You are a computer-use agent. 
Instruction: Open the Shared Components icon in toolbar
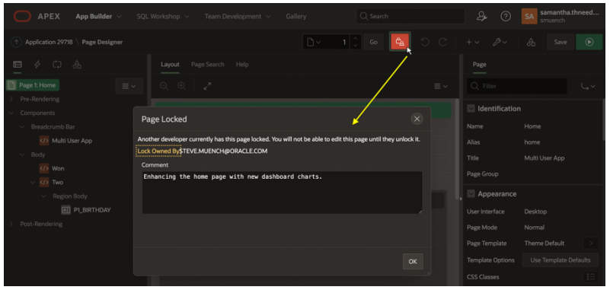point(531,42)
